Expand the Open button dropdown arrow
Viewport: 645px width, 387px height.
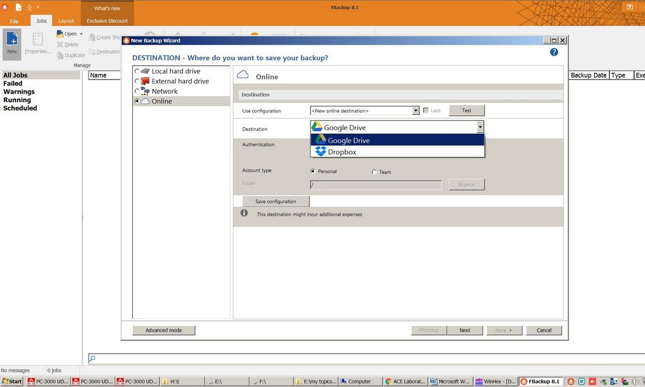pyautogui.click(x=81, y=34)
